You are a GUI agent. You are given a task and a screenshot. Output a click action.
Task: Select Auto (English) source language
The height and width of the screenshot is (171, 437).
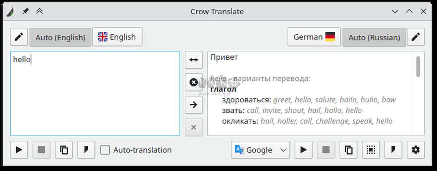(60, 37)
